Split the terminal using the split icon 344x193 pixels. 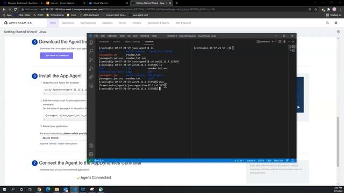click(x=280, y=42)
